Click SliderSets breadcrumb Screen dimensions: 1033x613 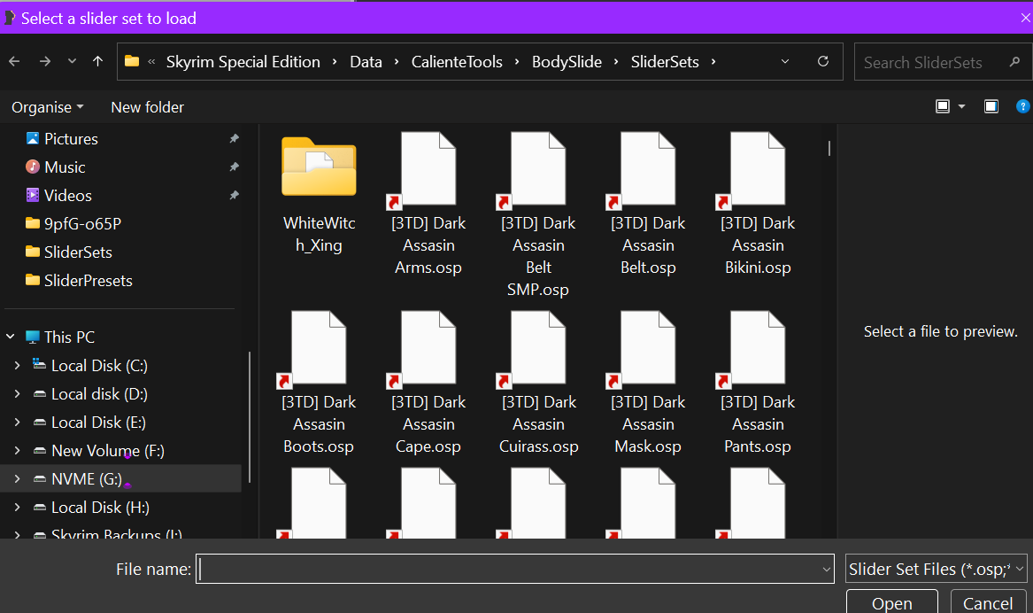pos(665,62)
